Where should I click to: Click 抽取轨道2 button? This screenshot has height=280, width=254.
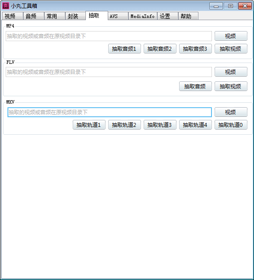click(x=124, y=125)
